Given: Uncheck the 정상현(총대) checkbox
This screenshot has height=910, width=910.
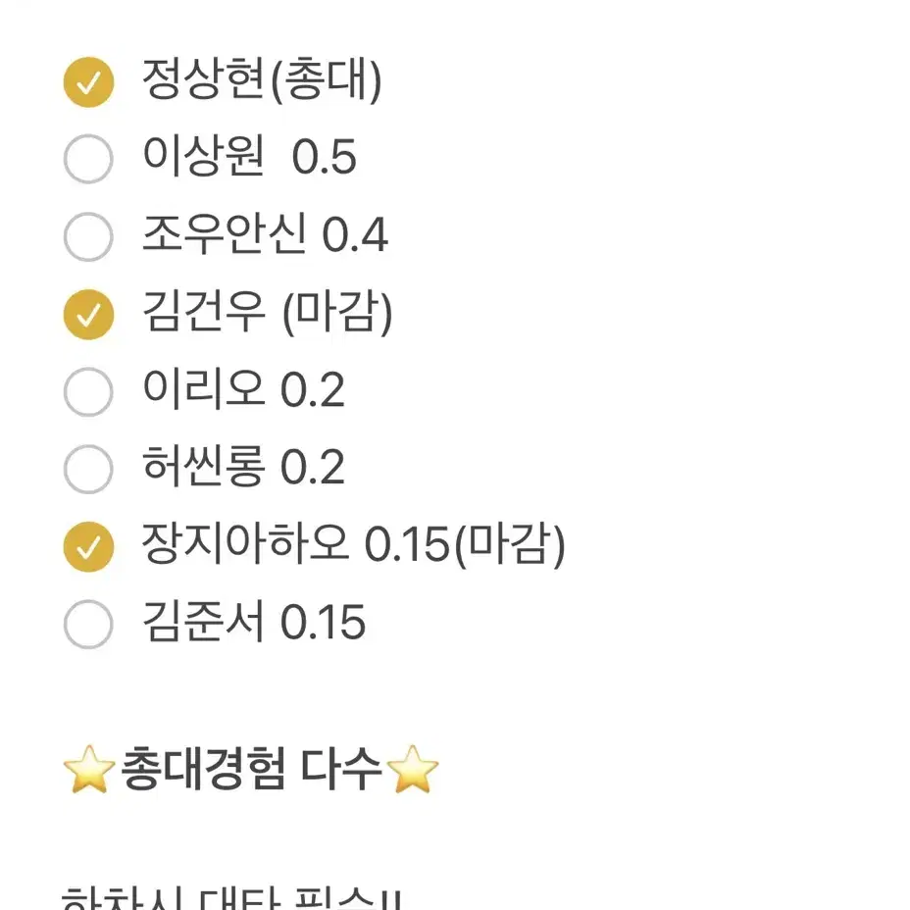Looking at the screenshot, I should [x=88, y=83].
